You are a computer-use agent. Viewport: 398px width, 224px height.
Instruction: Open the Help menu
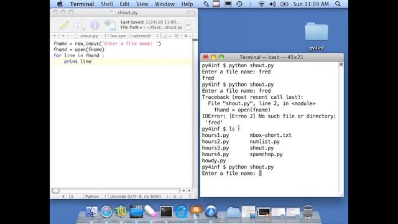pos(187,4)
